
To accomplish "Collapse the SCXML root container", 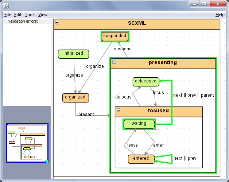I will point(57,23).
